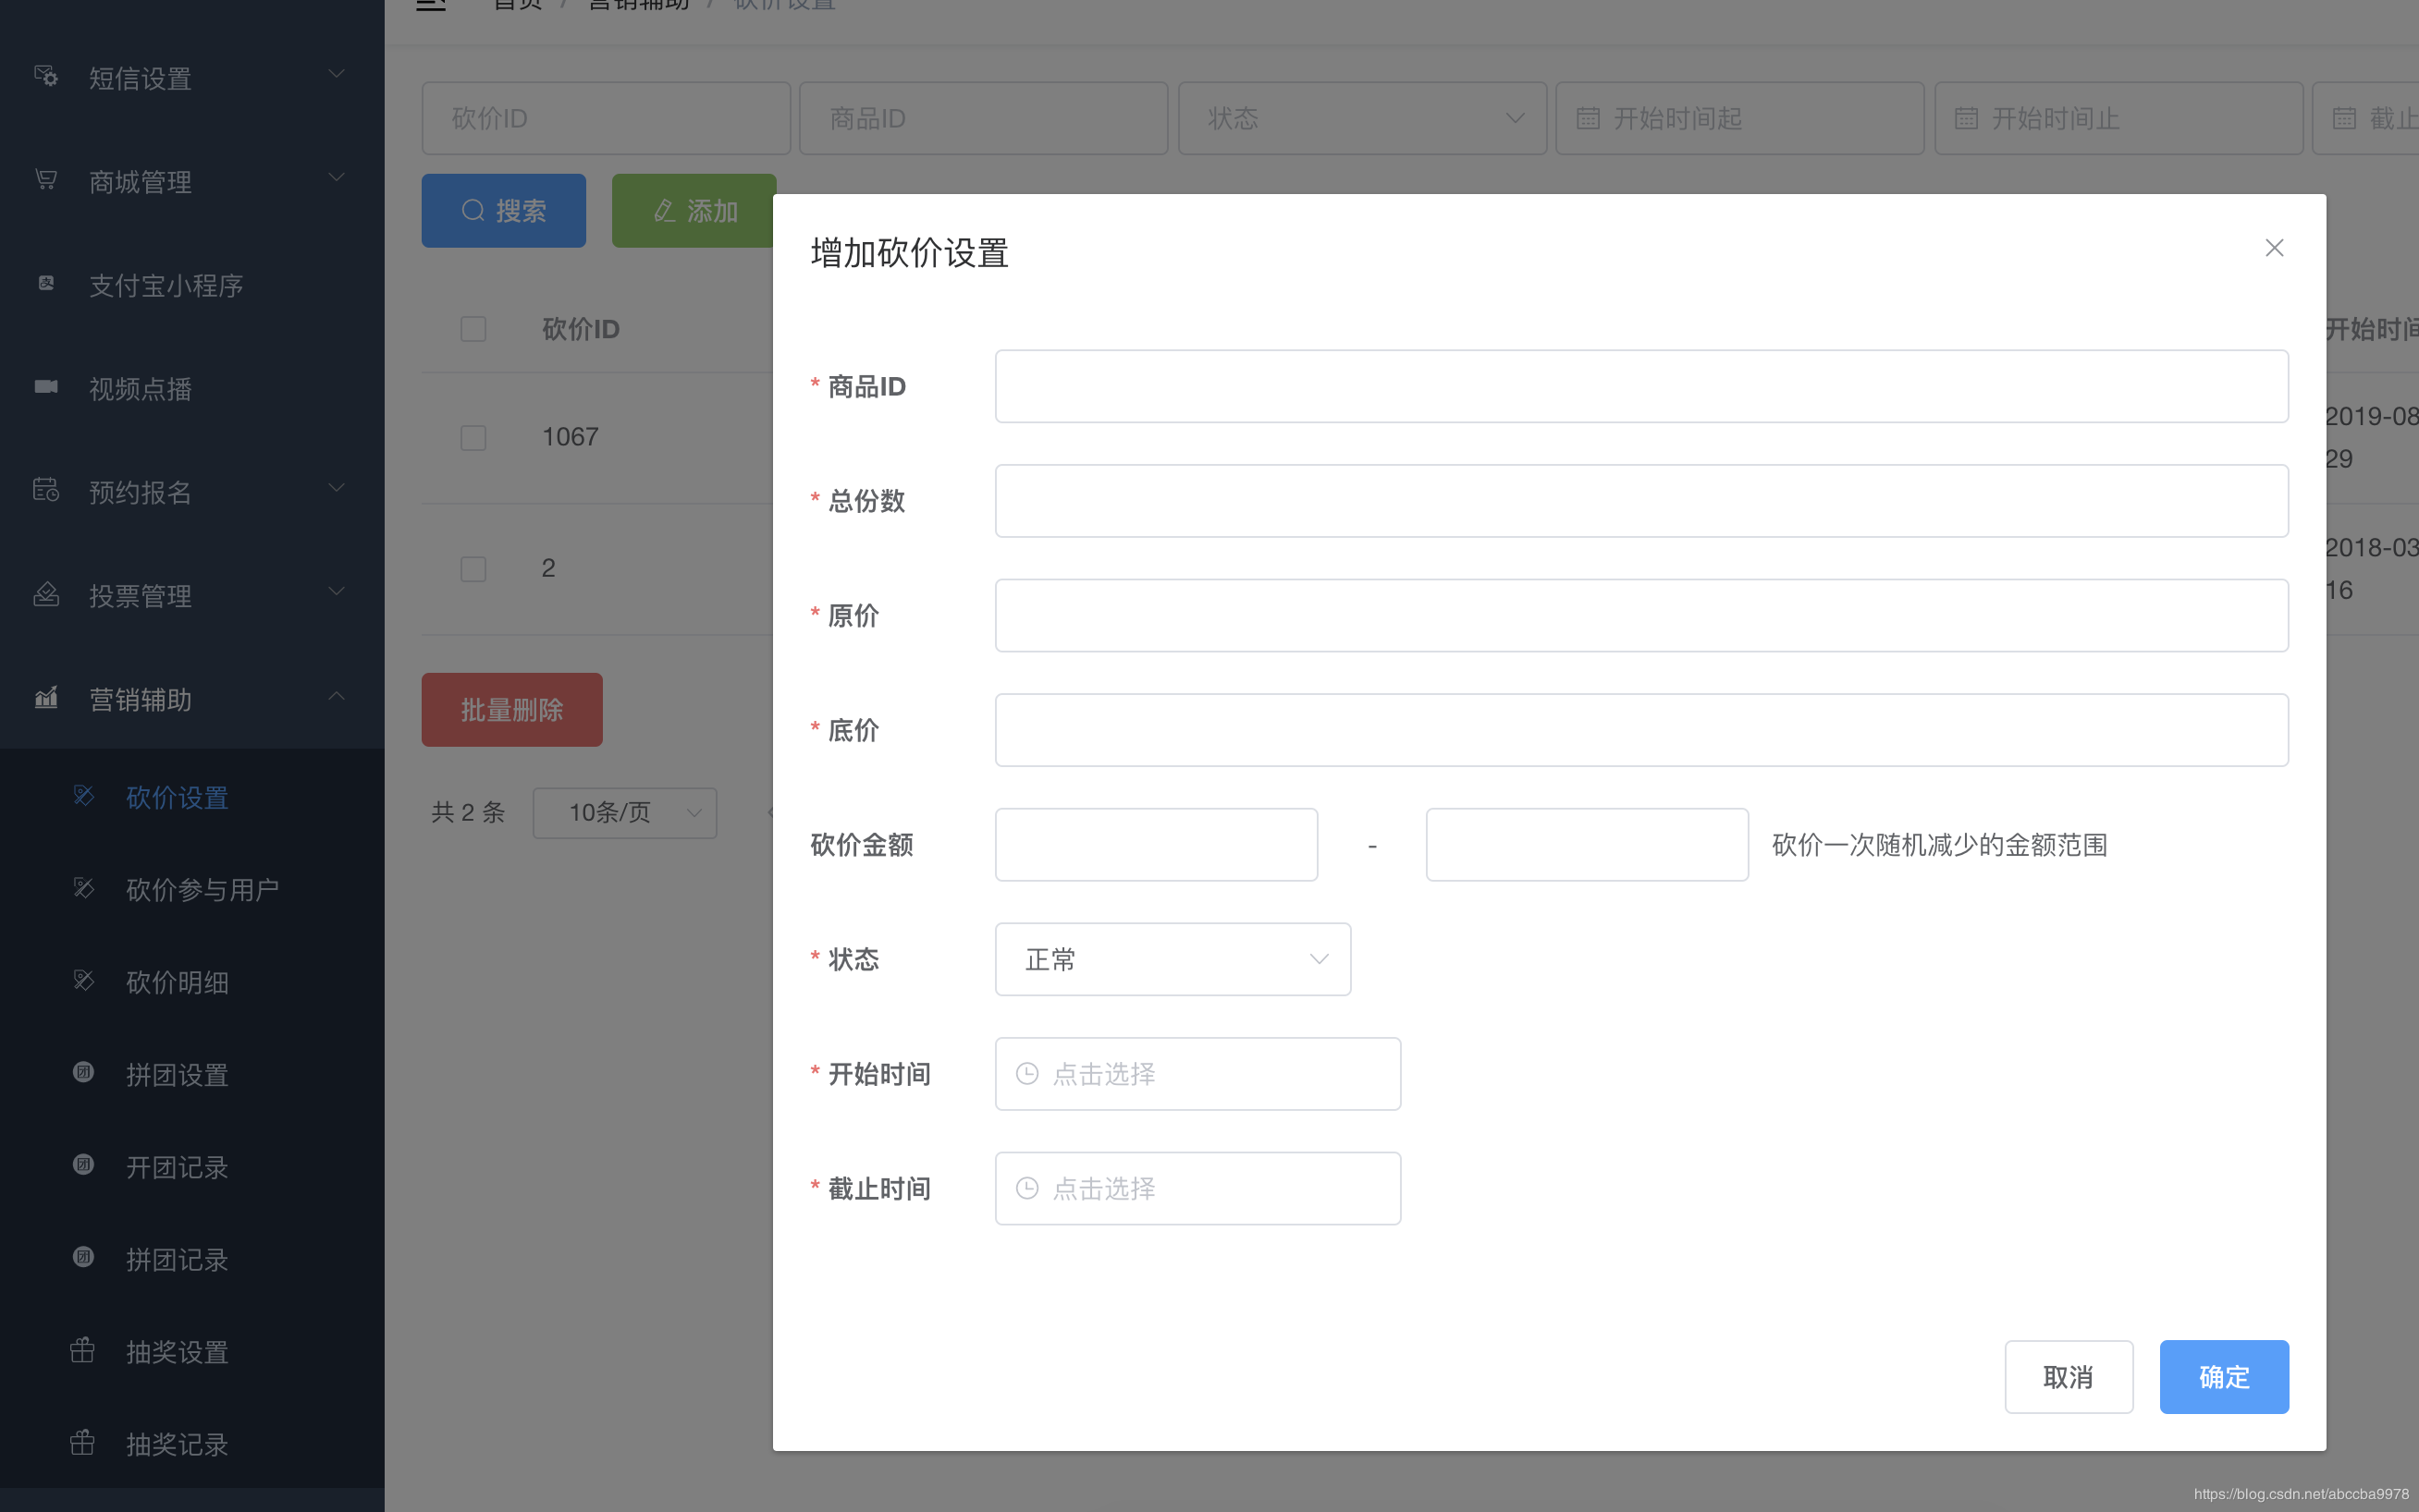This screenshot has width=2419, height=1512.
Task: Click the 营销辅助 chart icon
Action: 46,697
